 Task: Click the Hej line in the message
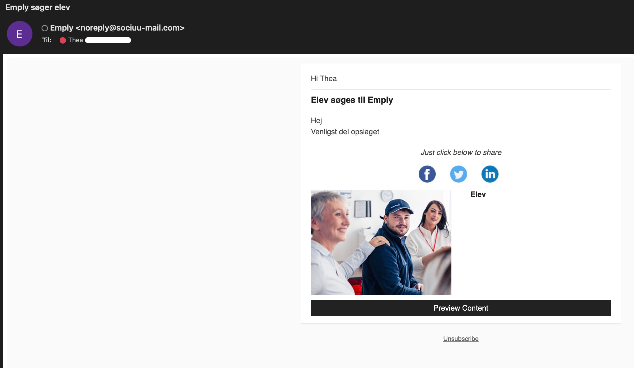coord(316,120)
